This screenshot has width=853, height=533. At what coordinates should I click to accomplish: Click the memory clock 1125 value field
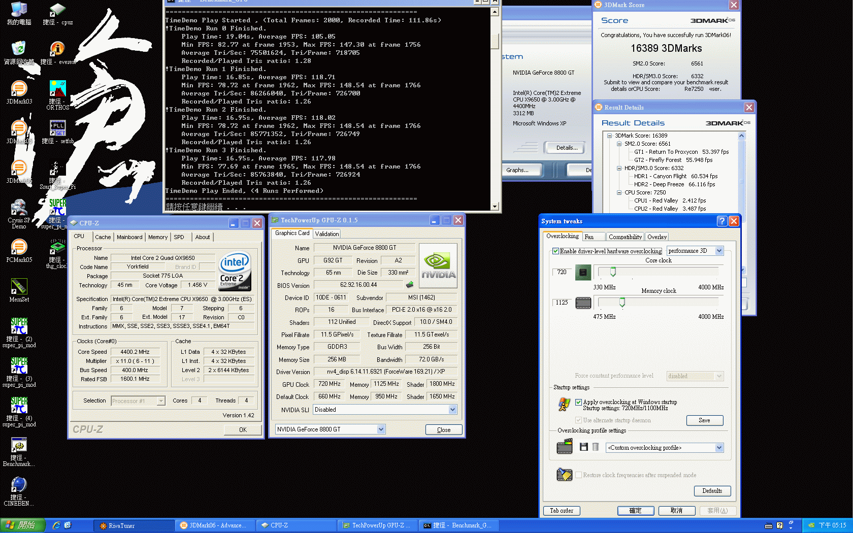point(562,303)
